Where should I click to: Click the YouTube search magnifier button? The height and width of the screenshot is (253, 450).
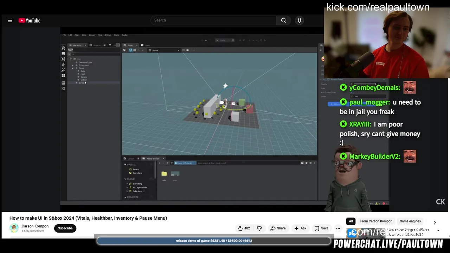point(283,20)
